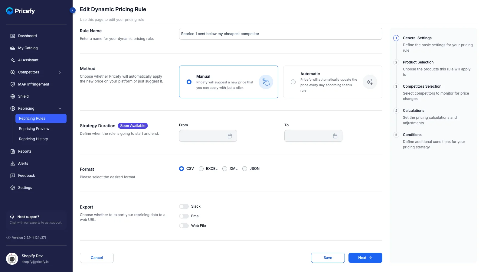Viewport: 484px width, 272px height.
Task: Enable the Email export toggle
Action: tap(184, 216)
